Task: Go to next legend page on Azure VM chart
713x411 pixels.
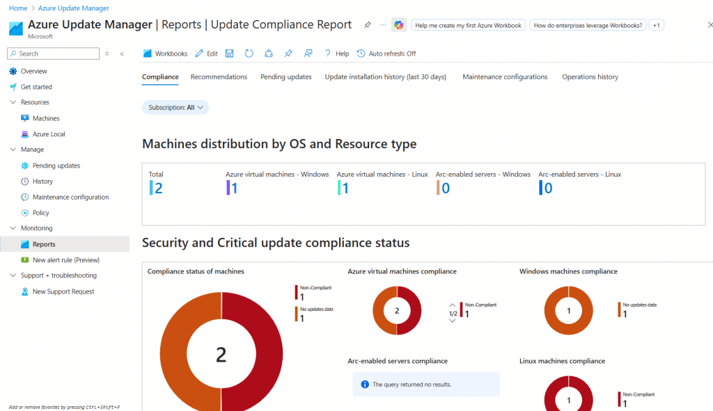Action: [453, 321]
